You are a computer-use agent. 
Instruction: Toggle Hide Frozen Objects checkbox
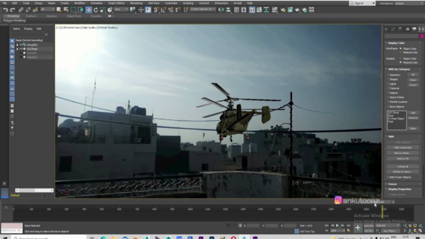(388, 177)
